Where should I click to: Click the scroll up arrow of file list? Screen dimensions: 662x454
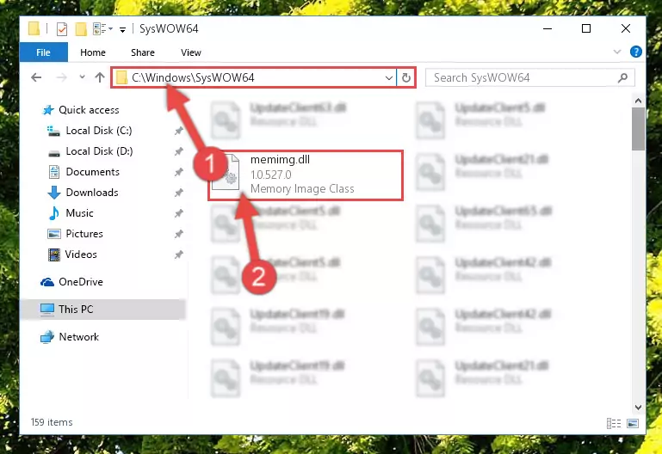click(638, 101)
